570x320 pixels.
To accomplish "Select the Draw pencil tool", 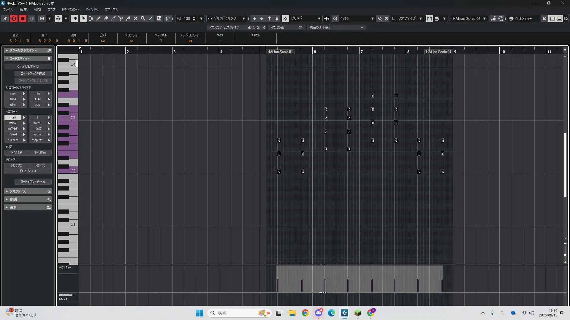I will click(x=99, y=18).
